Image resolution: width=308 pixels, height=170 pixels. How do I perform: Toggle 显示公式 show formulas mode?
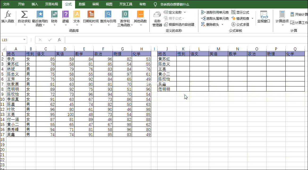(240, 12)
